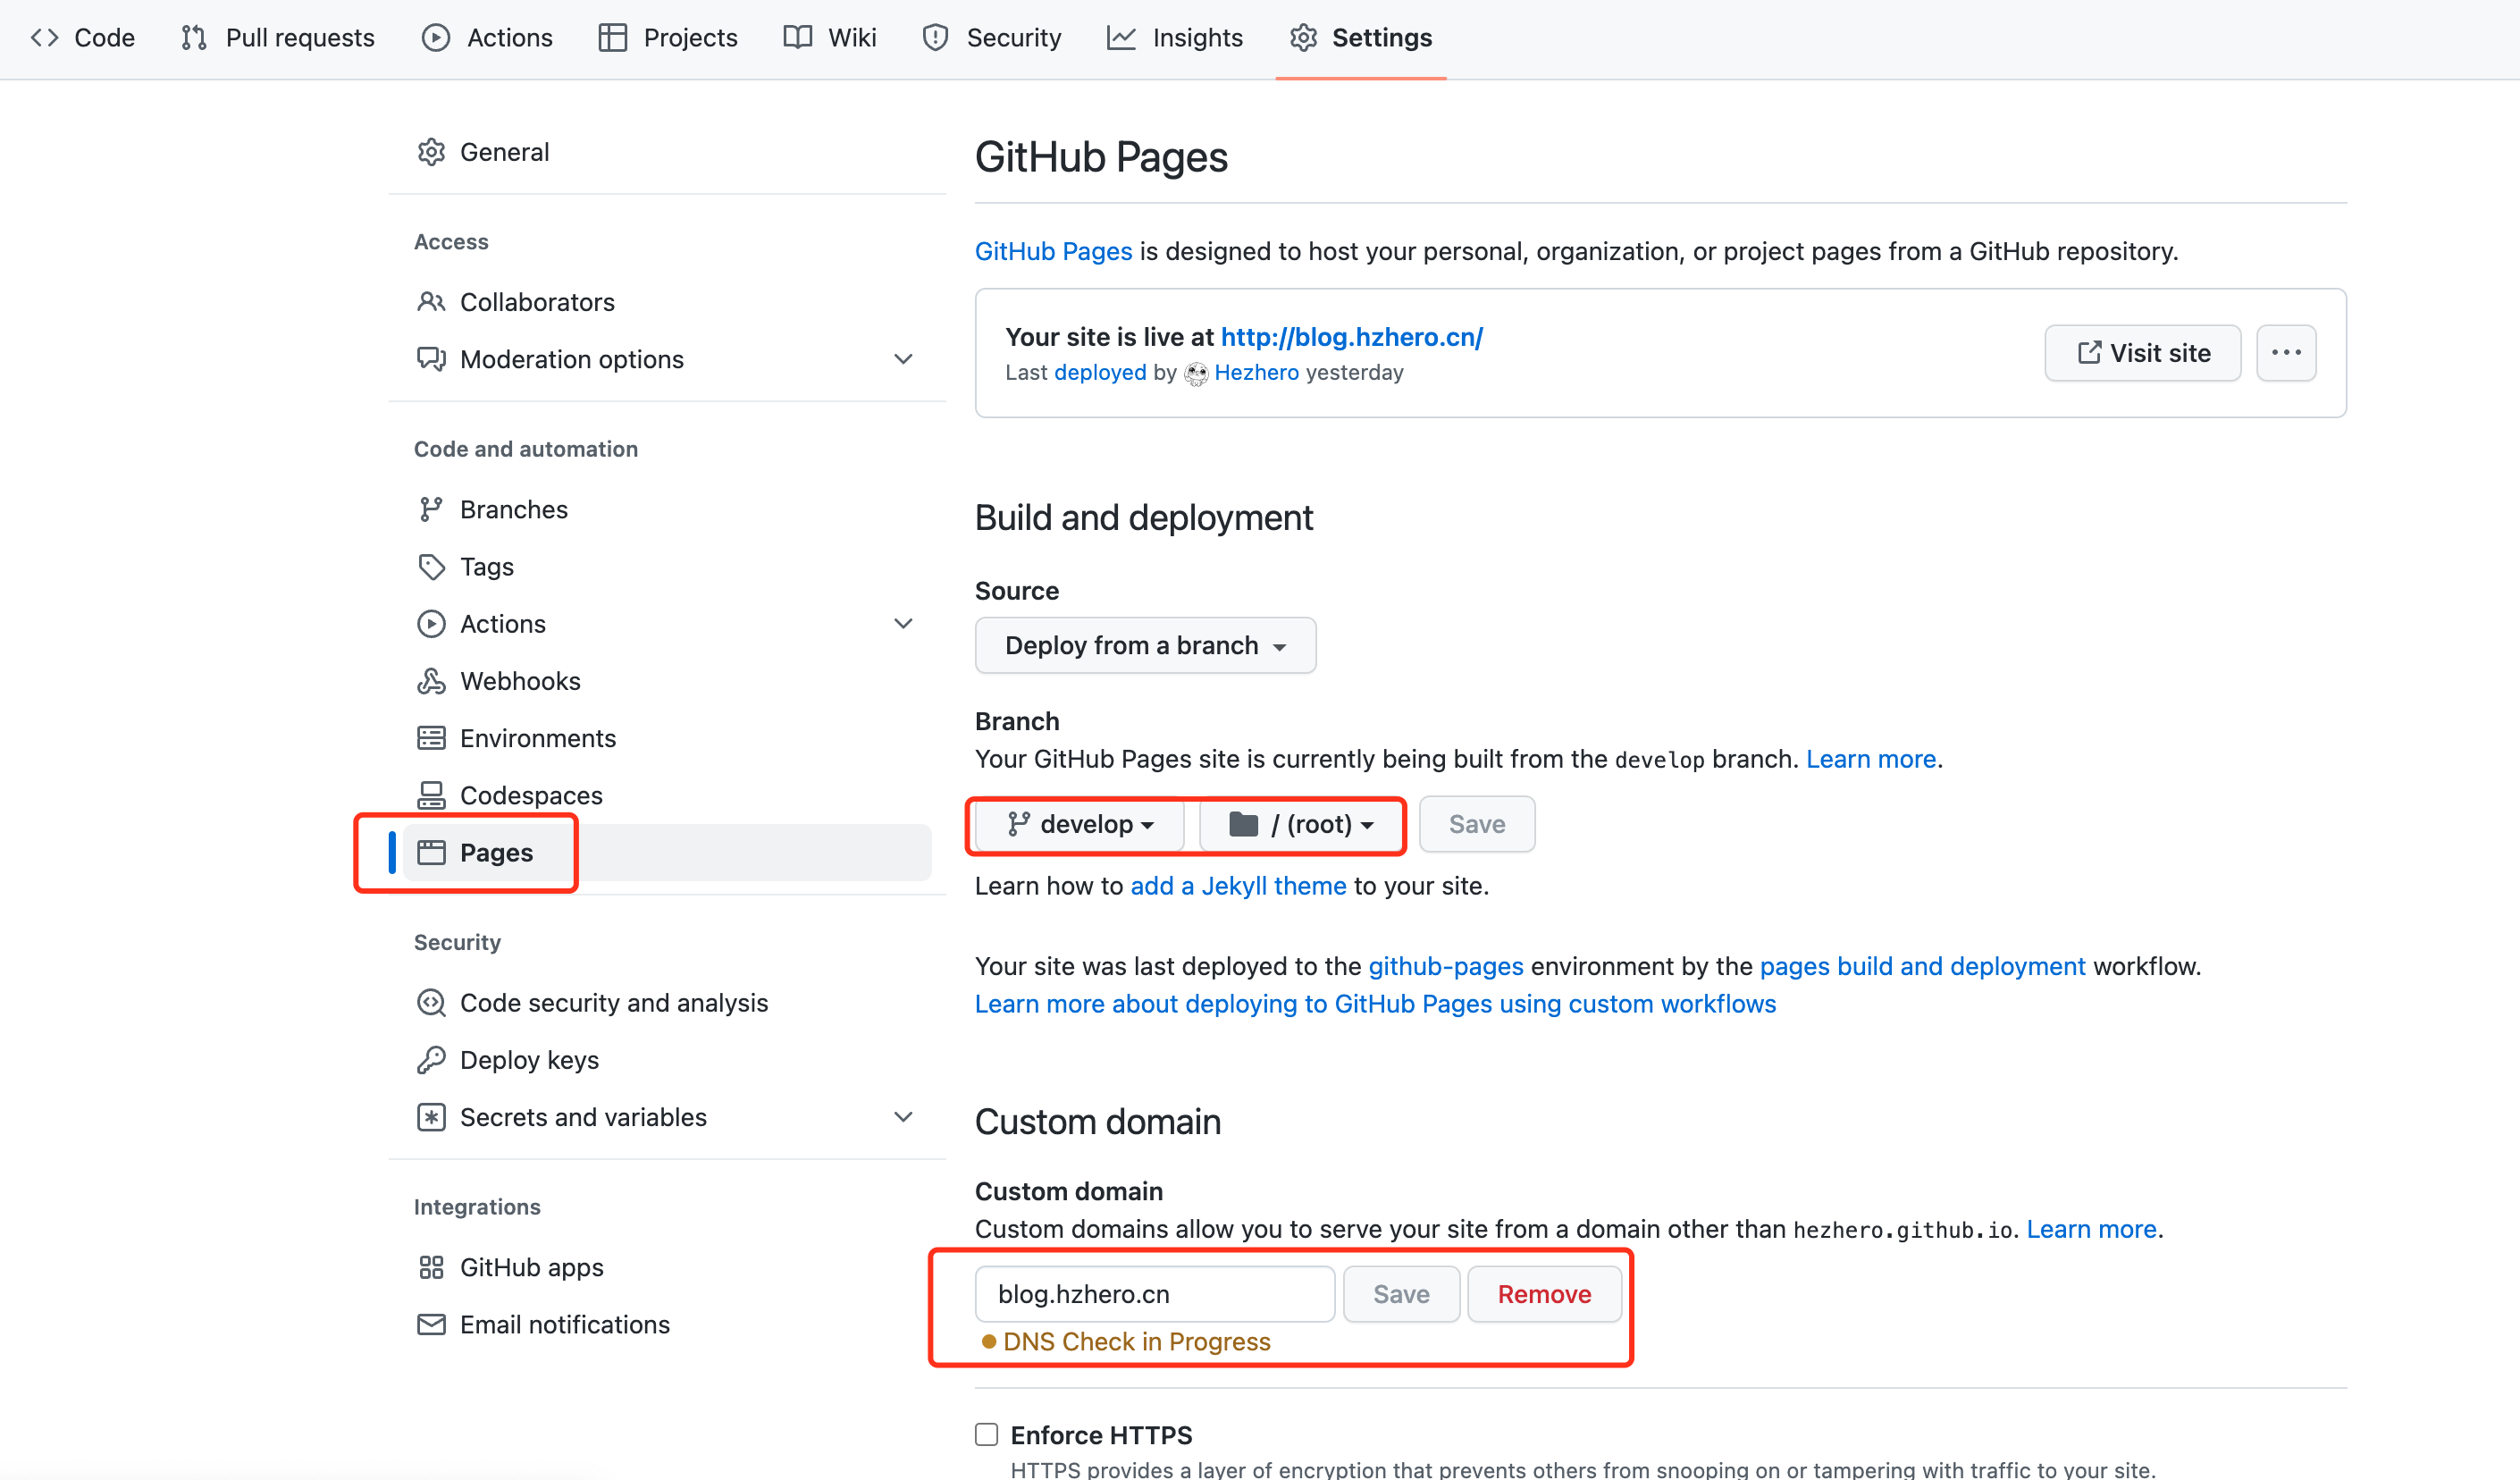Enable the Enforce HTTPS checkbox
2520x1480 pixels.
click(987, 1434)
